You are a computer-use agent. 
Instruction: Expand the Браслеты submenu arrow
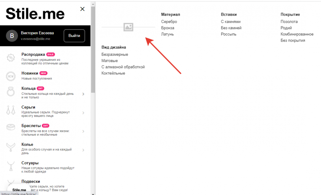coord(83,131)
